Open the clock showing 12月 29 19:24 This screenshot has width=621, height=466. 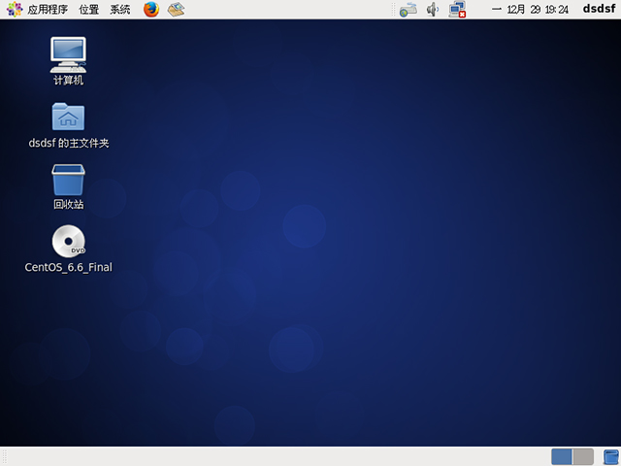tap(530, 9)
